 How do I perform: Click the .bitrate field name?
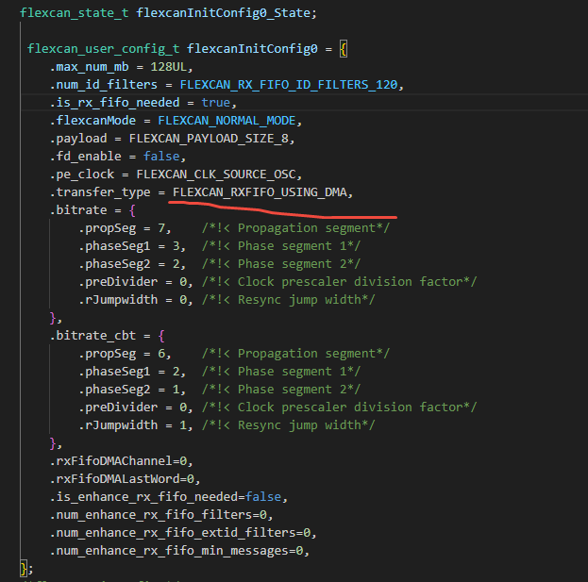pos(78,210)
